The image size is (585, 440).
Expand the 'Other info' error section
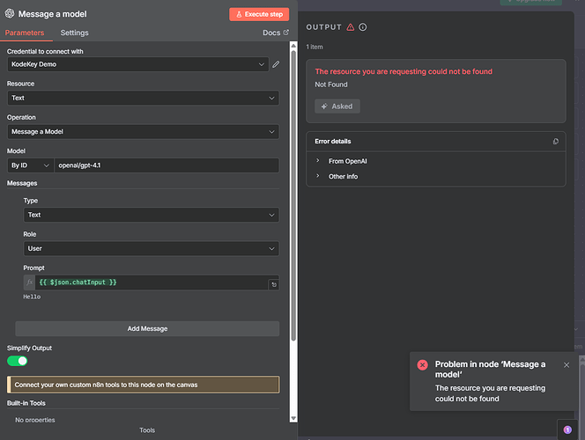[x=342, y=176]
